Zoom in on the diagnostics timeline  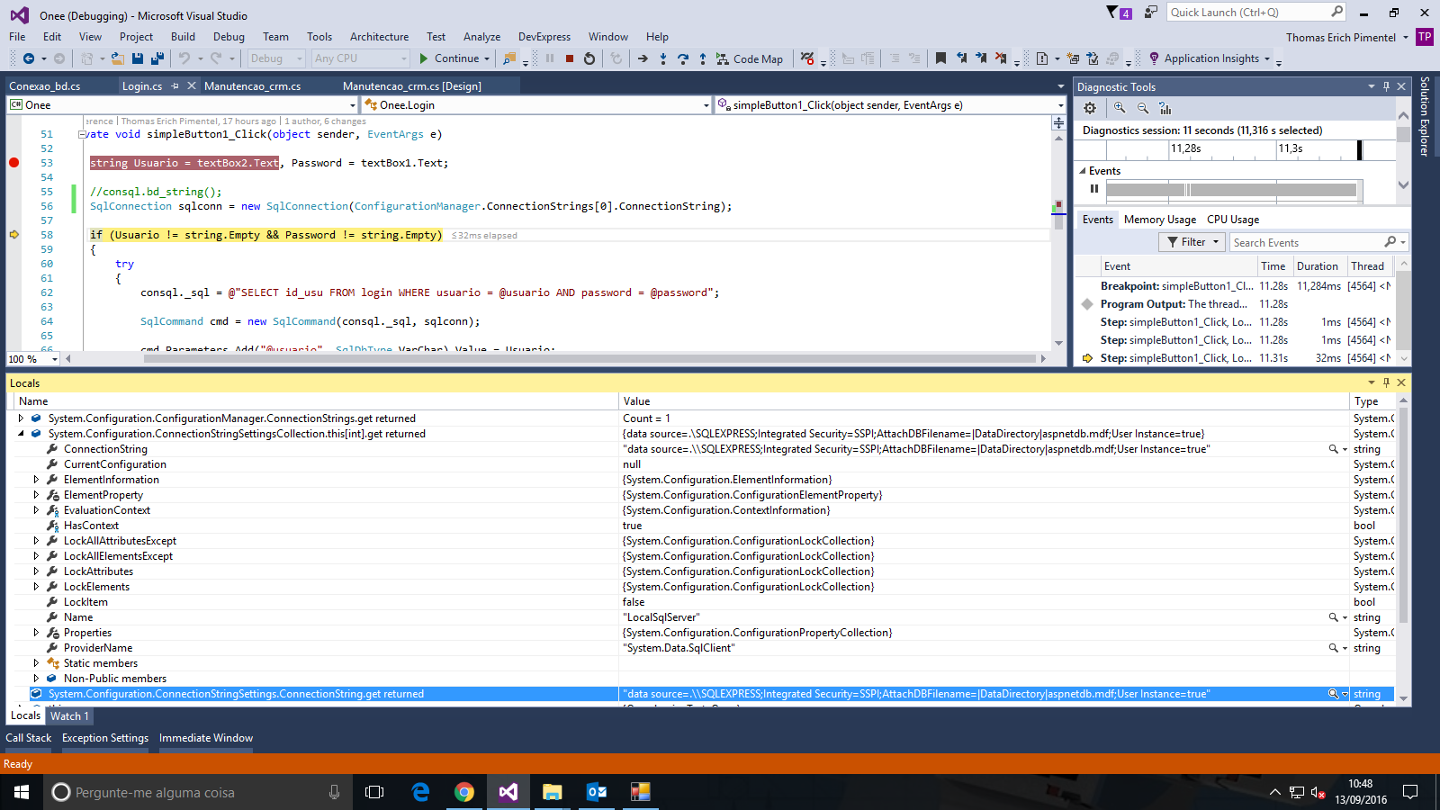pyautogui.click(x=1120, y=108)
